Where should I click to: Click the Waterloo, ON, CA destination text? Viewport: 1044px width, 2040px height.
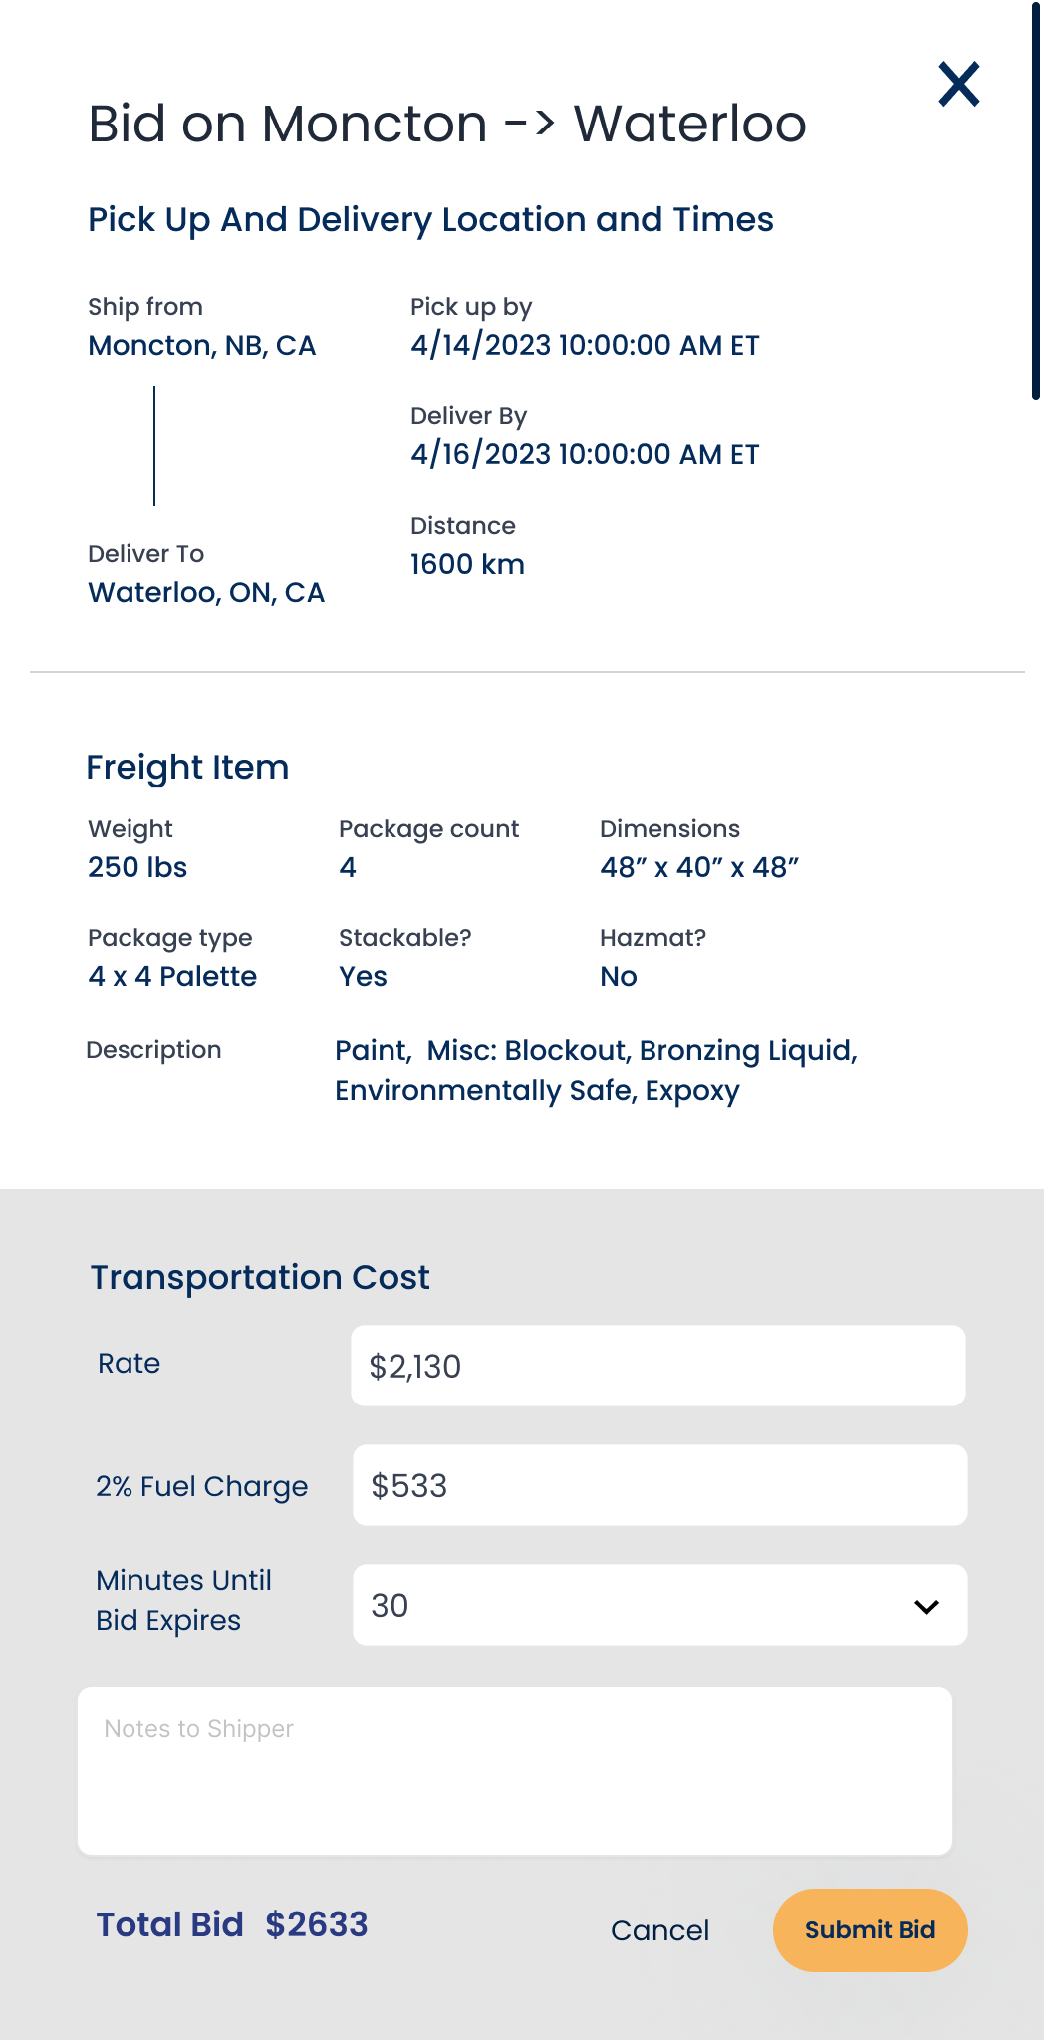click(206, 593)
